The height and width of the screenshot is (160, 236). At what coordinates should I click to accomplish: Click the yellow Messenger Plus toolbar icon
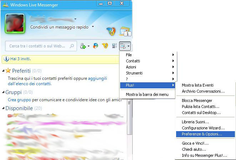tap(105, 46)
